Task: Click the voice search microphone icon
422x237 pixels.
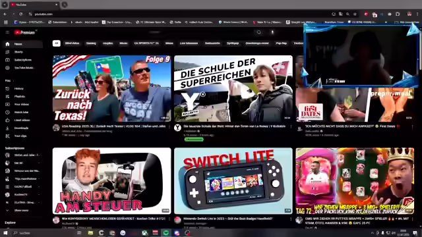Action: 272,32
